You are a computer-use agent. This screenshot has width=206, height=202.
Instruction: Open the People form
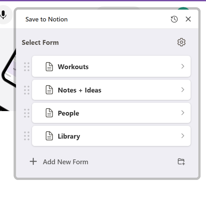click(x=68, y=113)
